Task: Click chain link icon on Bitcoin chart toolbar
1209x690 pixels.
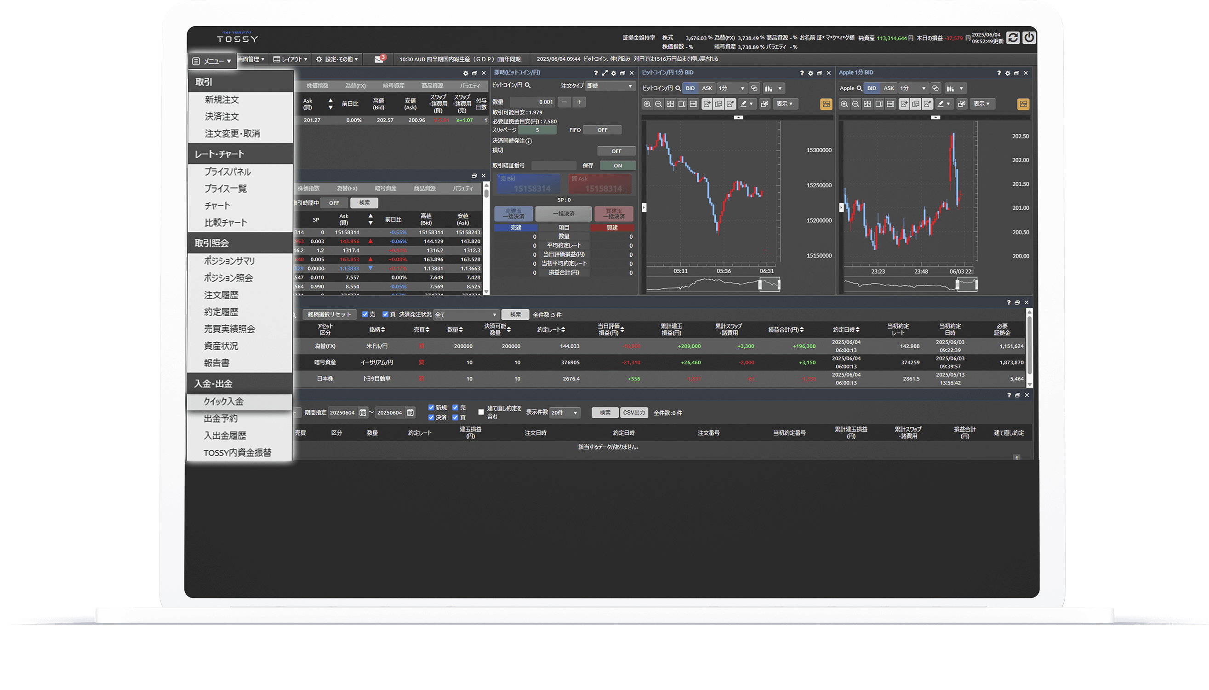Action: coord(754,88)
